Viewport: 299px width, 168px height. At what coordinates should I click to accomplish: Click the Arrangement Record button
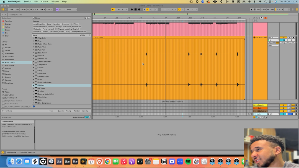[139, 9]
